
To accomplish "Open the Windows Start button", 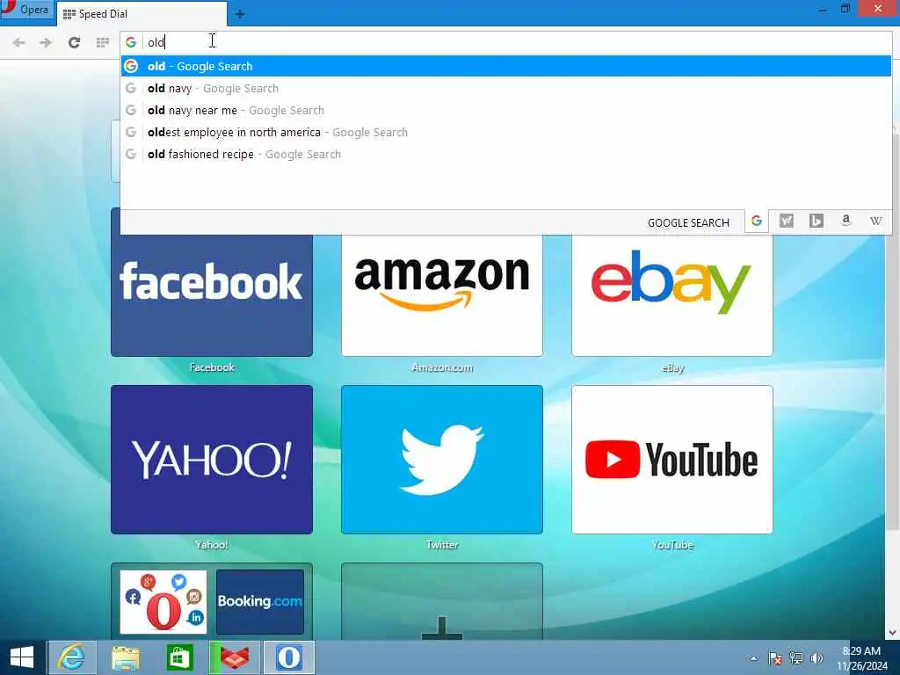I will pos(22,657).
